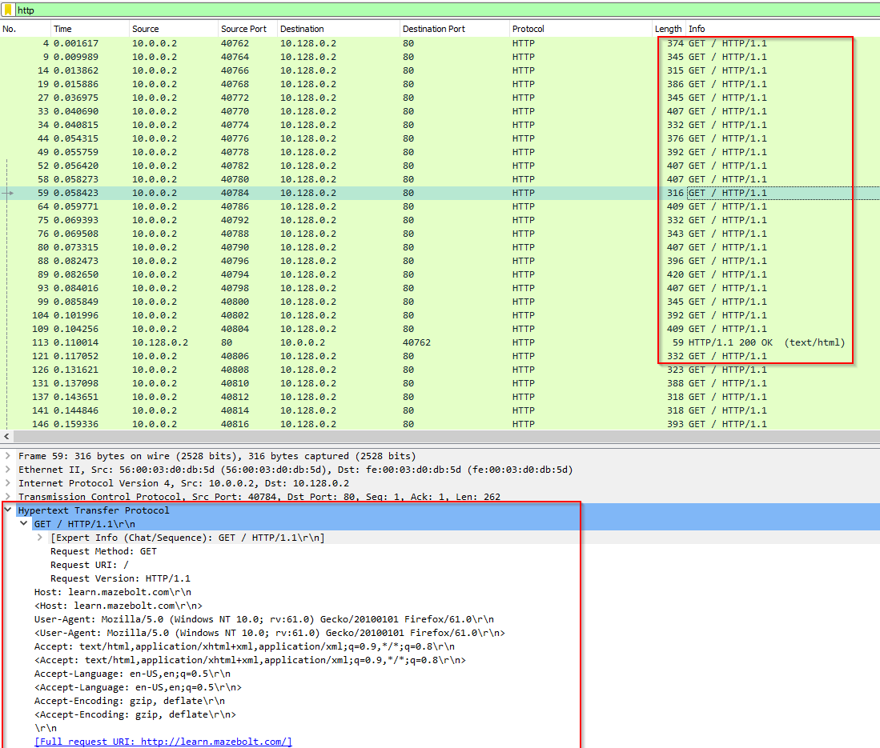
Task: Click the http display filter field
Action: click(x=400, y=10)
